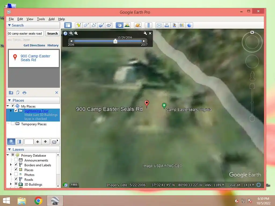275x206 pixels.
Task: Copy search results to clipboard icon
Action: tap(18, 93)
